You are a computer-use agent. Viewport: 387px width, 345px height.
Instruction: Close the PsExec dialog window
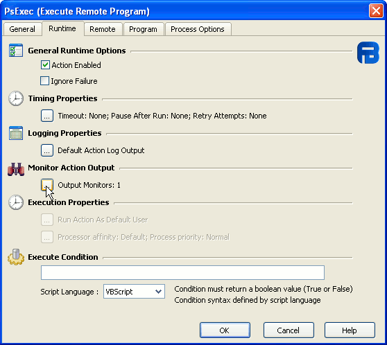pyautogui.click(x=376, y=11)
